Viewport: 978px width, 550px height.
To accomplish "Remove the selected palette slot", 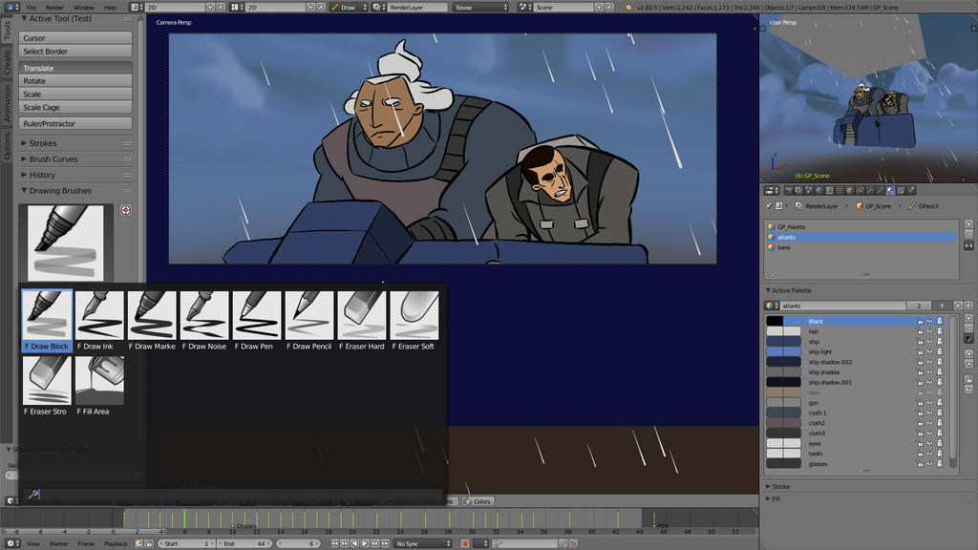I will click(x=968, y=234).
